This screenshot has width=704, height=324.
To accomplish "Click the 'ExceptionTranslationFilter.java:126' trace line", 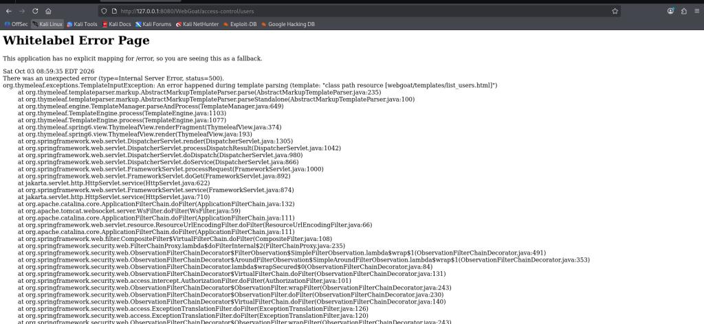I will coord(193,309).
